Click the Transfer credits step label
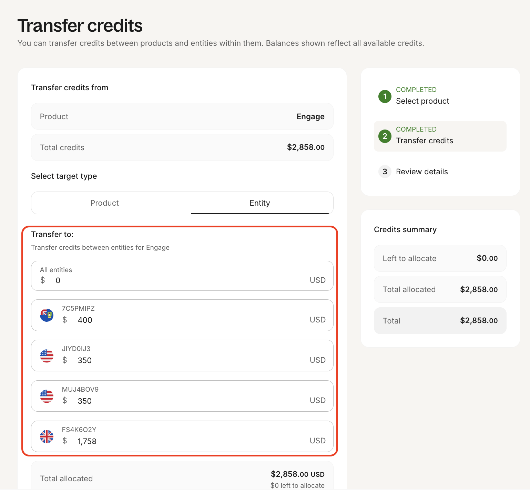This screenshot has height=494, width=530. [x=425, y=141]
